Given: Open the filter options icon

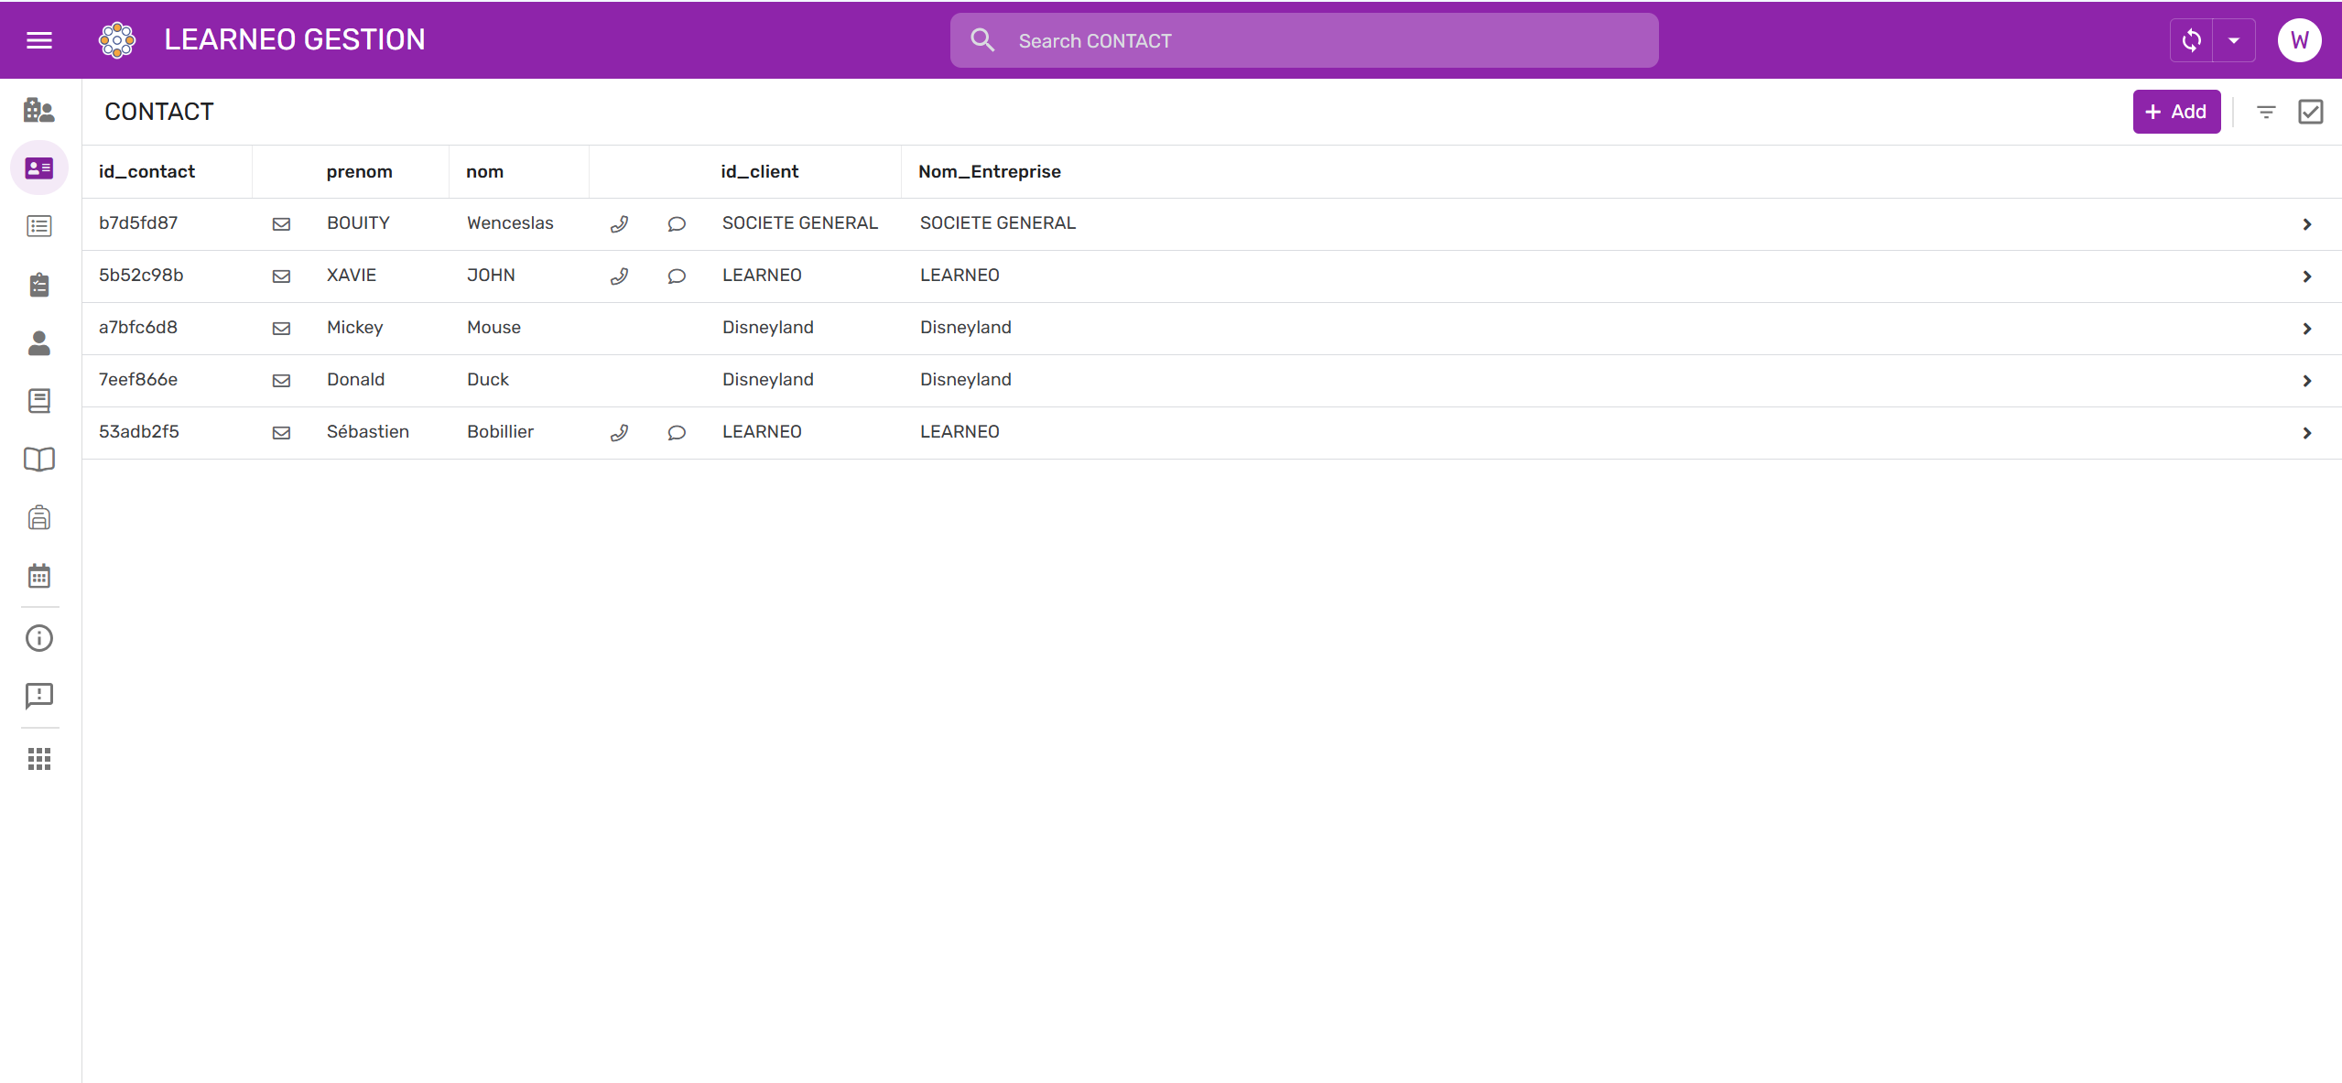Looking at the screenshot, I should 2266,112.
